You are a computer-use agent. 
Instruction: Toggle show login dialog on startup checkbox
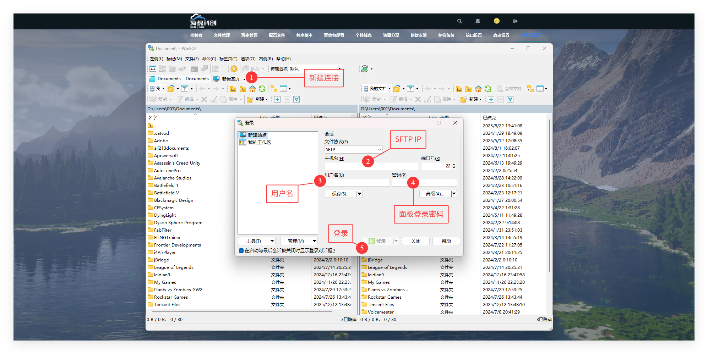241,251
